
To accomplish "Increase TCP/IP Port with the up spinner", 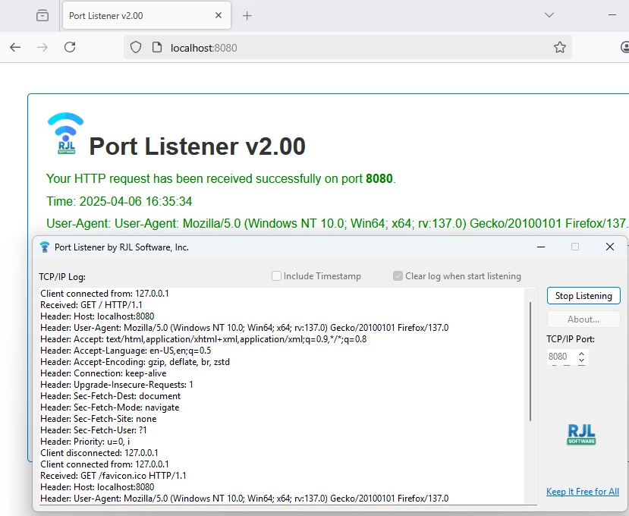I will coord(580,353).
